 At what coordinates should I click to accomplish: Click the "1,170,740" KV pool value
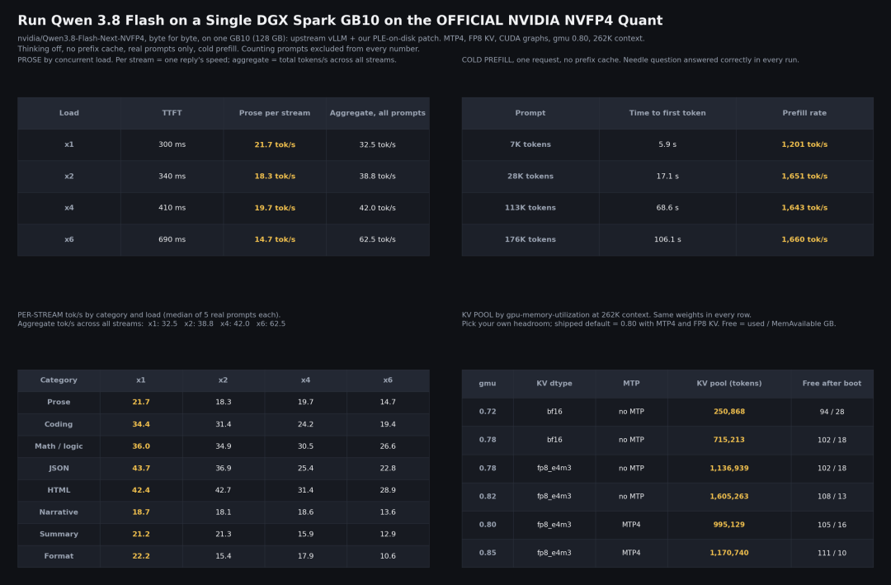(x=729, y=553)
